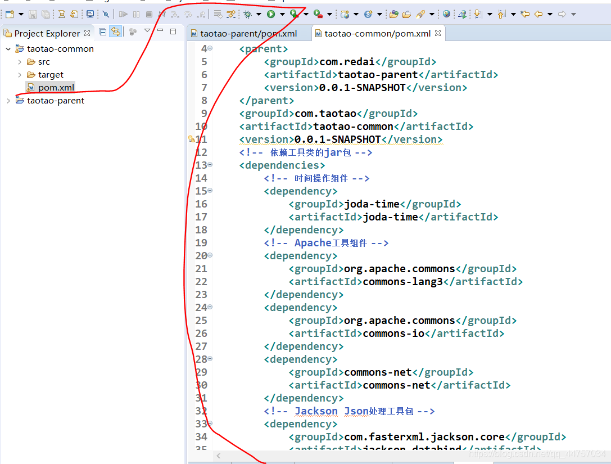The height and width of the screenshot is (464, 611).
Task: Collapse the taotao-common project node
Action: pyautogui.click(x=8, y=49)
